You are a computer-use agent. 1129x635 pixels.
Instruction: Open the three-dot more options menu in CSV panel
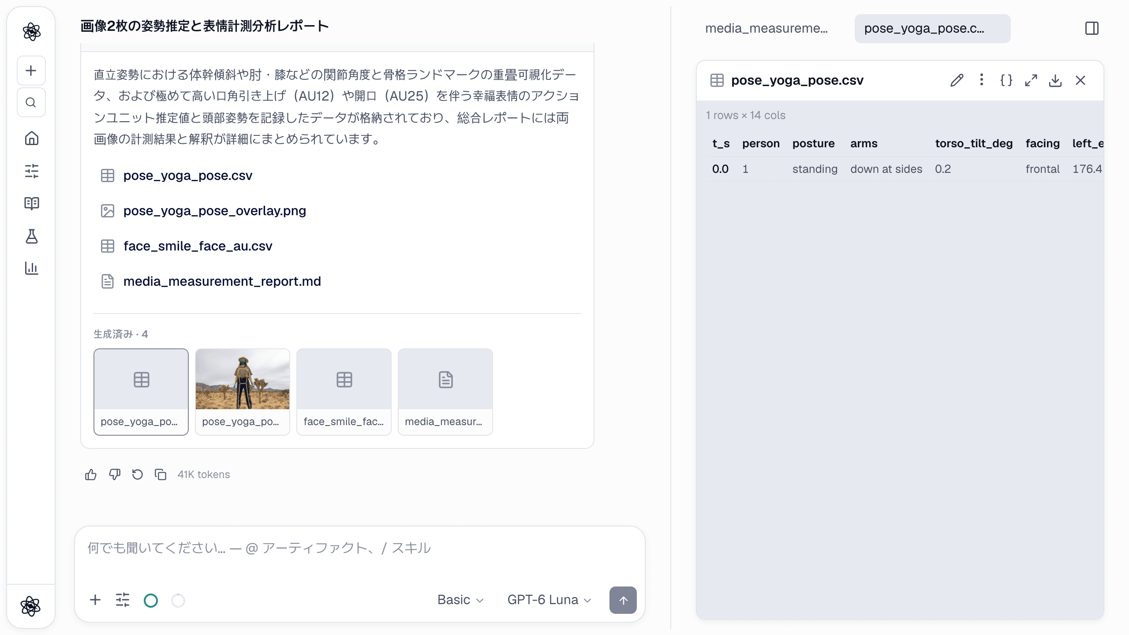click(x=981, y=80)
